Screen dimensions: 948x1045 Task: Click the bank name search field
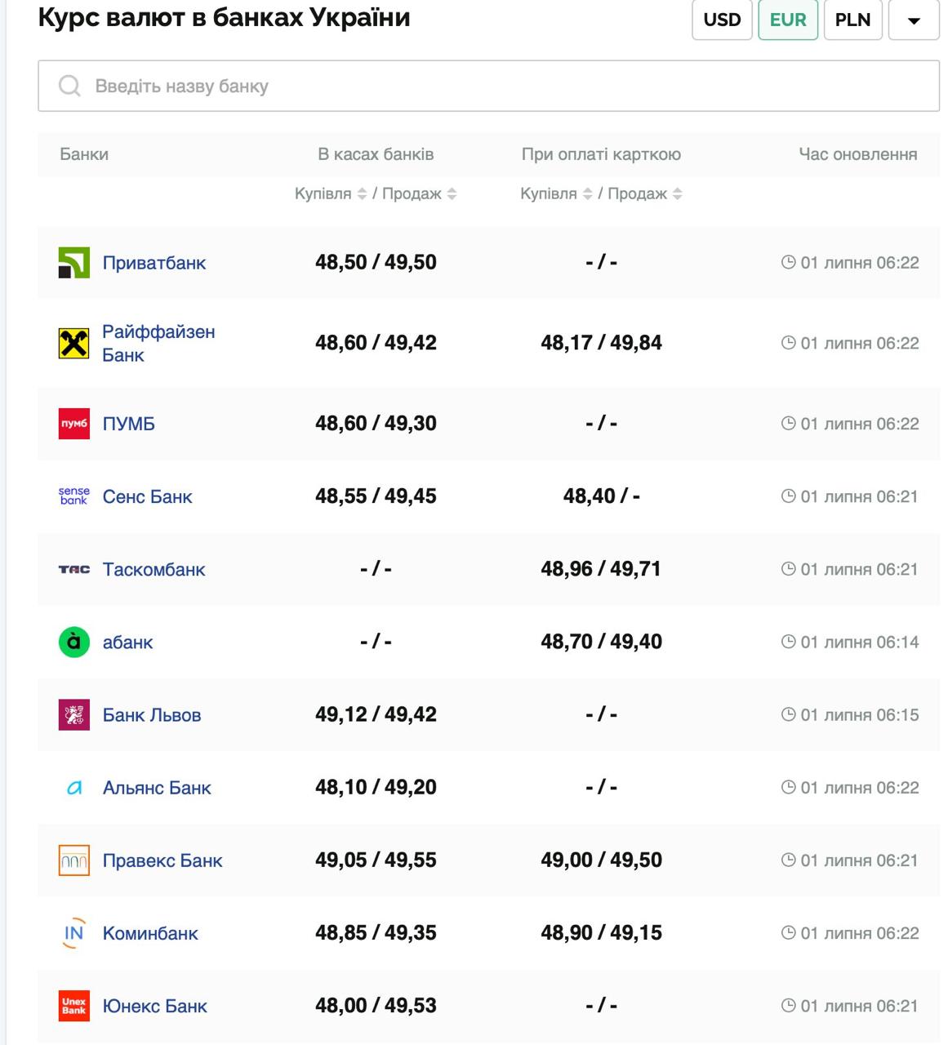pyautogui.click(x=488, y=86)
